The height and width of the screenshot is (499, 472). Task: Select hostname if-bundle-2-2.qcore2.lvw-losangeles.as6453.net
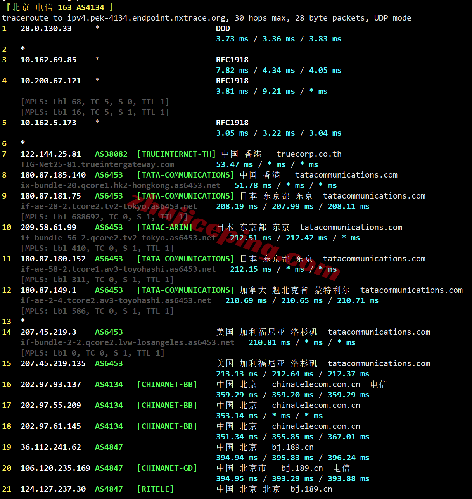(128, 342)
